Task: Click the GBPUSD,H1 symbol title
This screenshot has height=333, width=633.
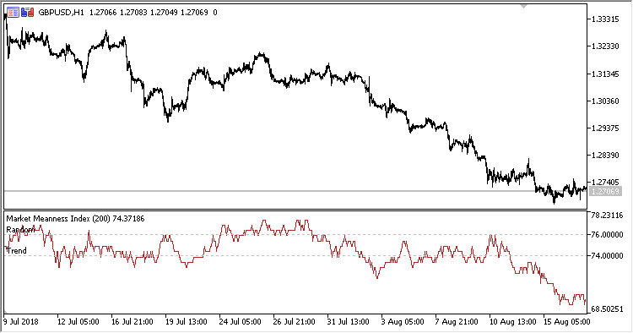Action: [x=61, y=13]
